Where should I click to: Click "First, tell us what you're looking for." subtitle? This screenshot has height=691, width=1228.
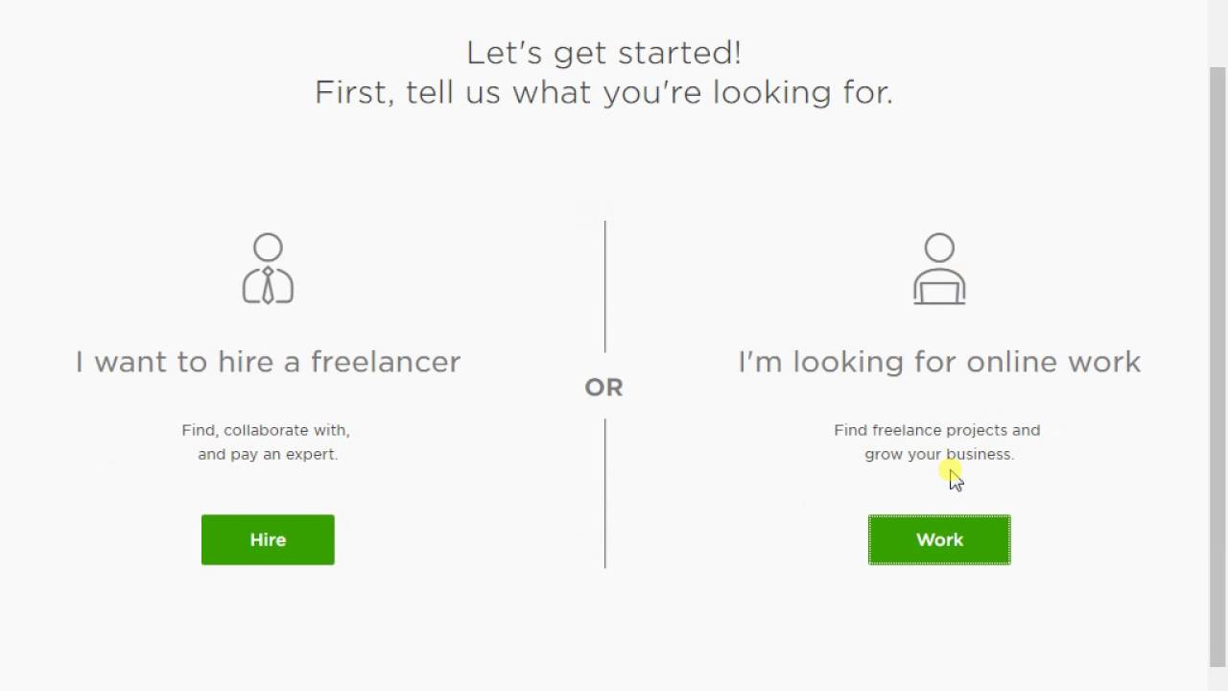603,93
